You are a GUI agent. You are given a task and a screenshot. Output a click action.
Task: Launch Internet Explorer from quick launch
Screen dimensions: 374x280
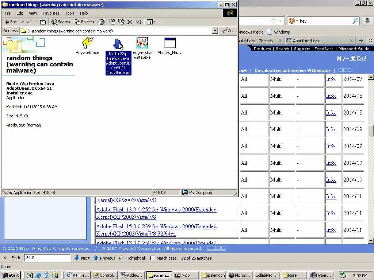[38, 276]
